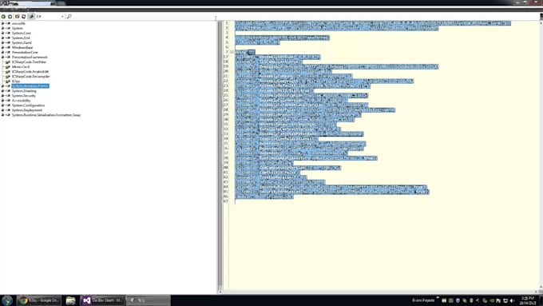Toggle the highlighted show-internal-types toolbar button
This screenshot has height=306, width=543.
31,16
